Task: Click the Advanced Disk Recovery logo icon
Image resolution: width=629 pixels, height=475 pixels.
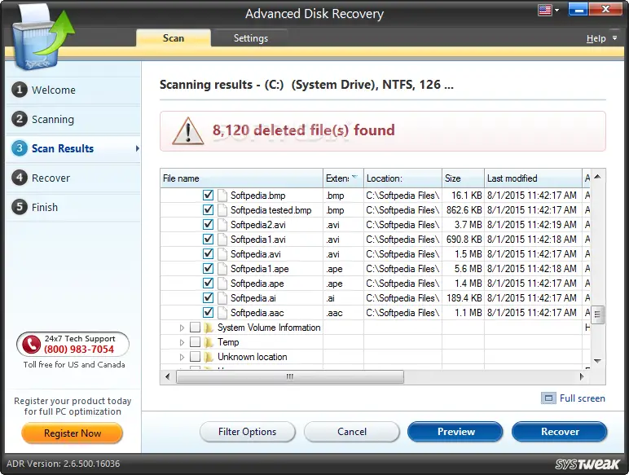Action: [x=42, y=37]
